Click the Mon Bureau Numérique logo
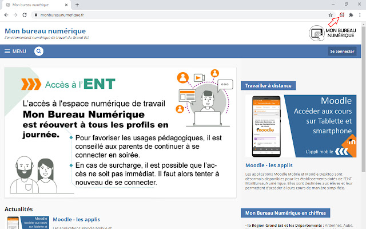 [332, 33]
